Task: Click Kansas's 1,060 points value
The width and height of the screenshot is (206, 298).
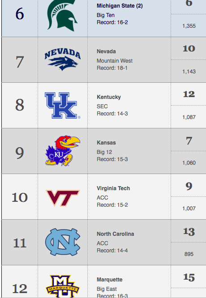Action: point(189,163)
